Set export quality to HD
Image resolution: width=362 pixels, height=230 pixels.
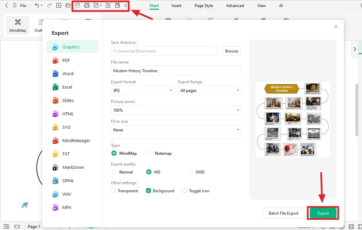(x=149, y=172)
